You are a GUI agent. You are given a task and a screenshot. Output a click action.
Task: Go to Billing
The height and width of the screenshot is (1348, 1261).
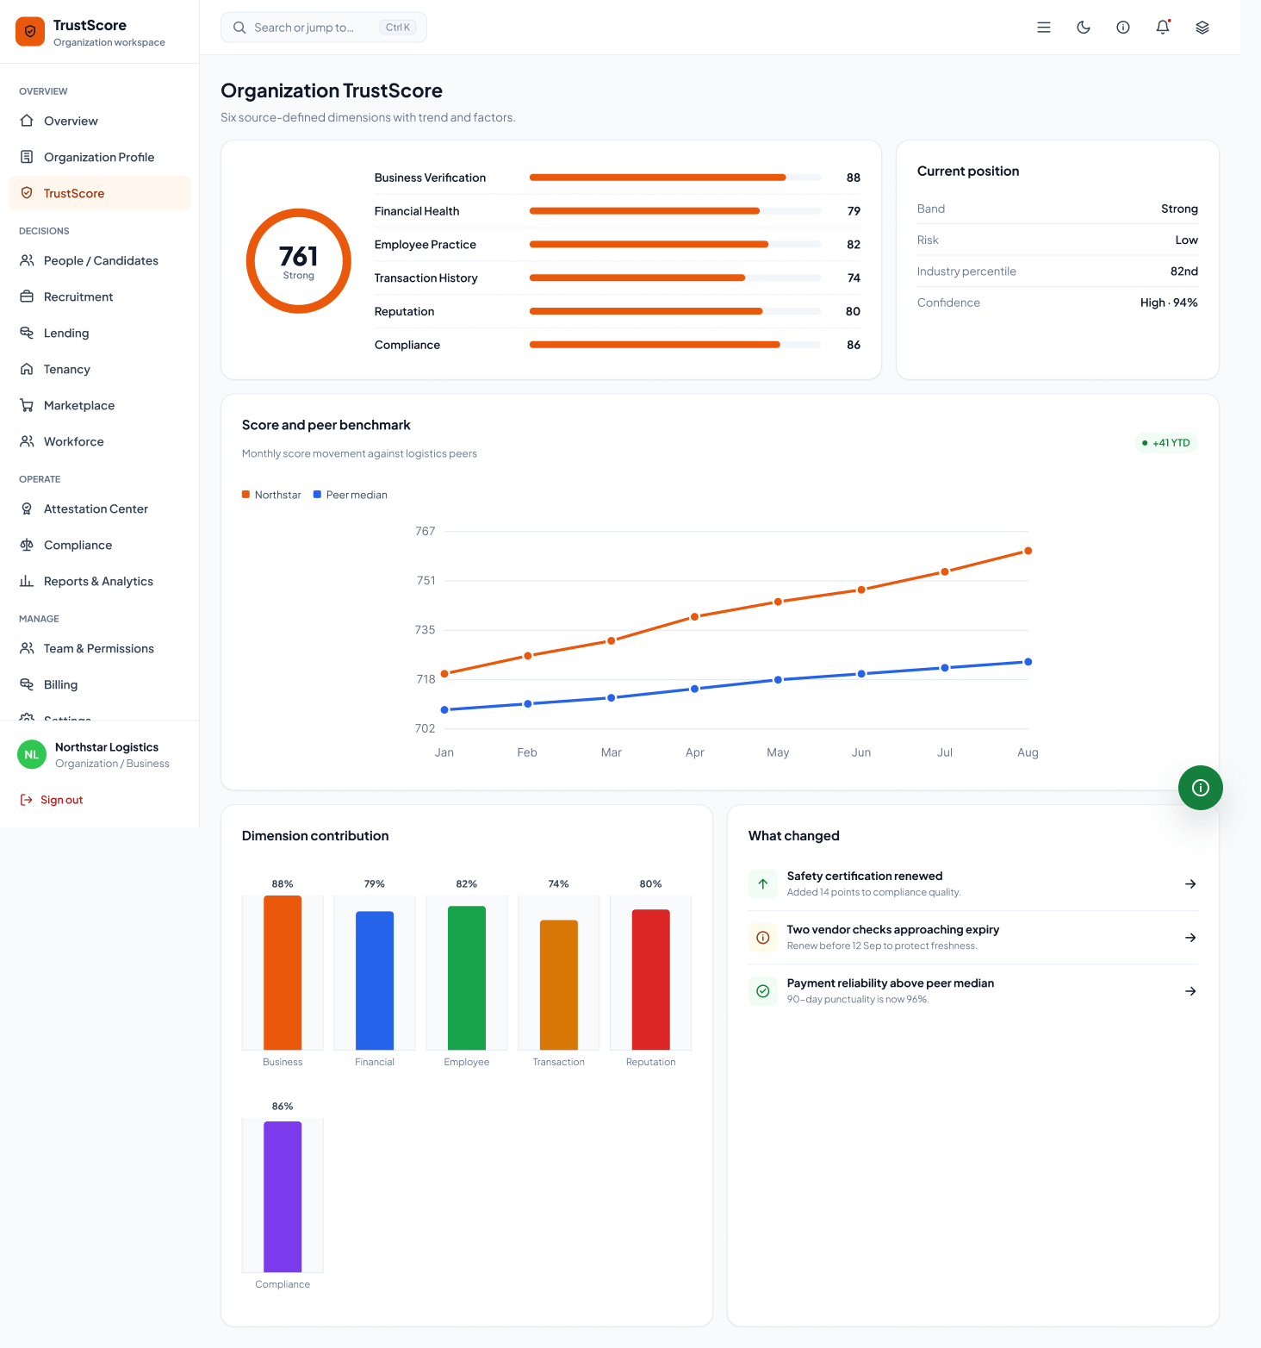[x=99, y=684]
